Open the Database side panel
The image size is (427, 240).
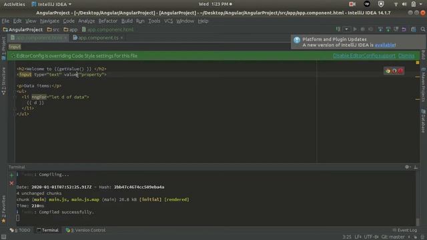[x=423, y=121]
